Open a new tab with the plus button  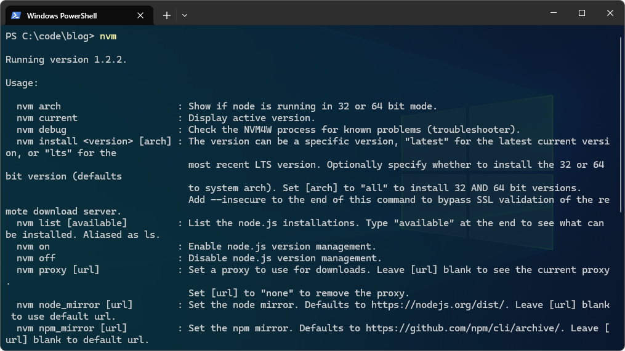166,15
